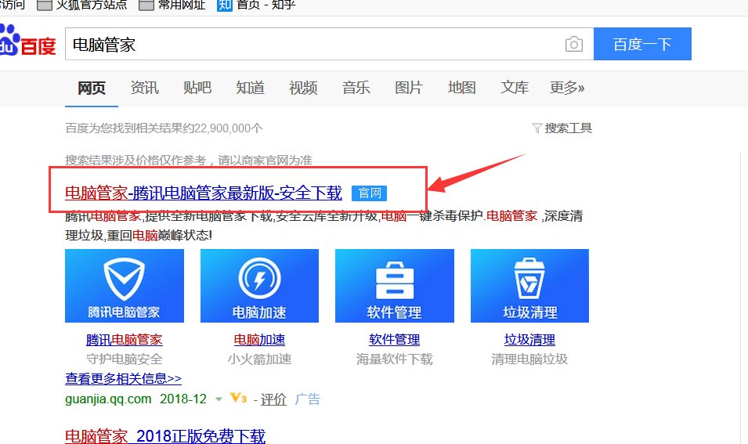748x444 pixels.
Task: Click the 小火箭加速 caption
Action: click(x=259, y=359)
